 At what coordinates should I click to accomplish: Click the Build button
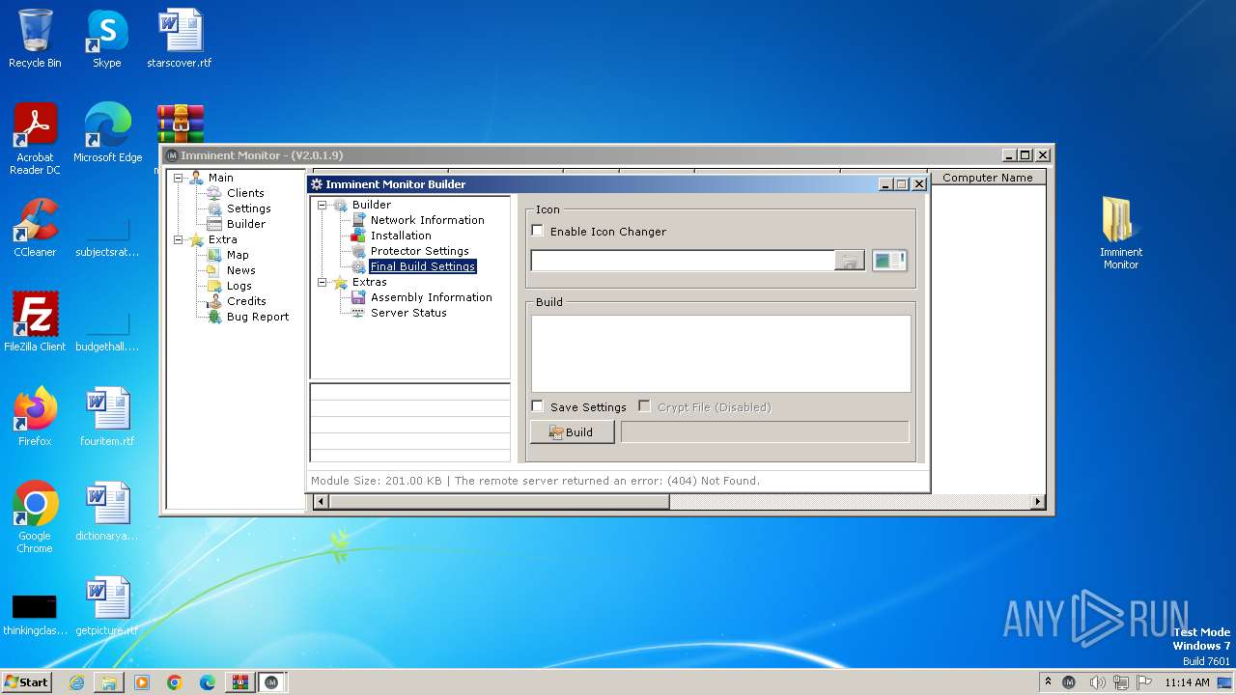coord(572,431)
